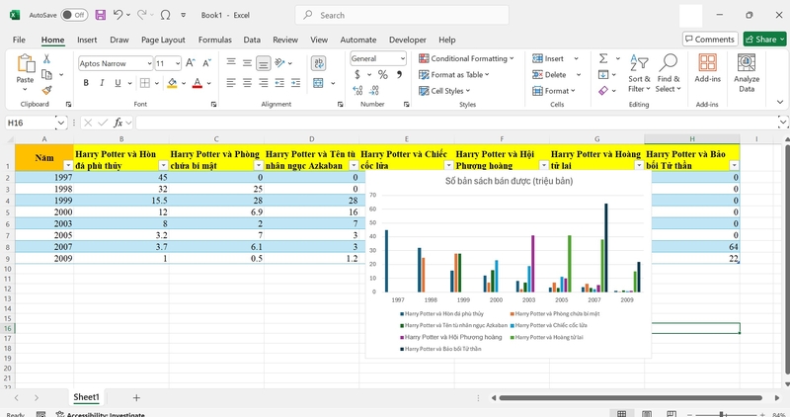Switch to the Data tab
The image size is (790, 417).
[x=252, y=40]
